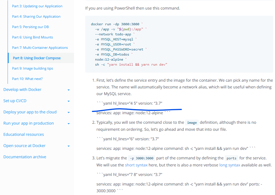Expand Deploy your app to the cloud arrow
Viewport: 275px width, 195px height.
(69, 113)
